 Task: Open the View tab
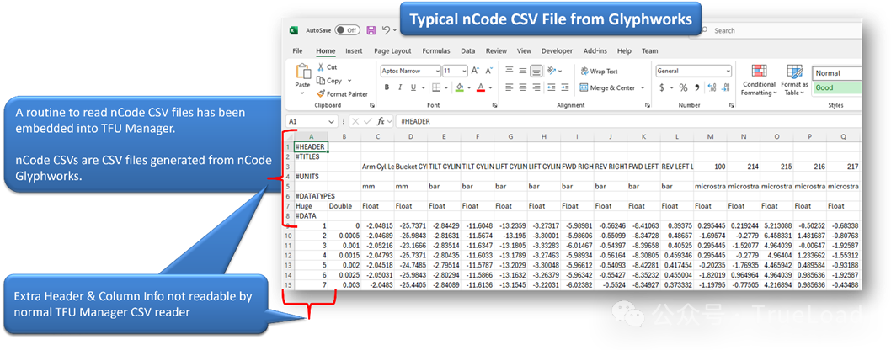tap(524, 51)
